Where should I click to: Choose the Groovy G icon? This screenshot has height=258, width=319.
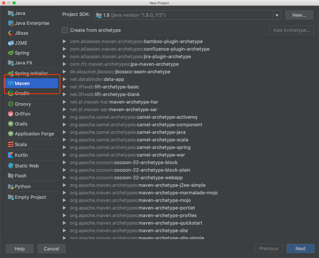tap(11, 104)
